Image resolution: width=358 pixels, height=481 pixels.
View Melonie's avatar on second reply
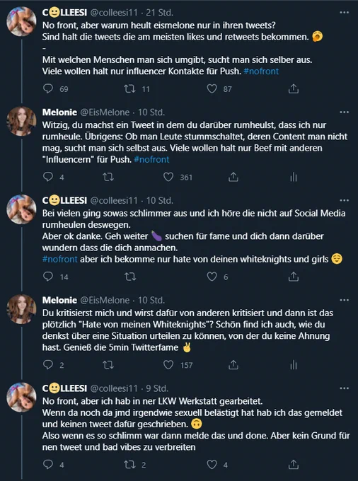click(x=22, y=309)
